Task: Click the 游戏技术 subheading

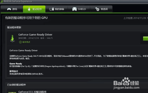Action: click(14, 71)
